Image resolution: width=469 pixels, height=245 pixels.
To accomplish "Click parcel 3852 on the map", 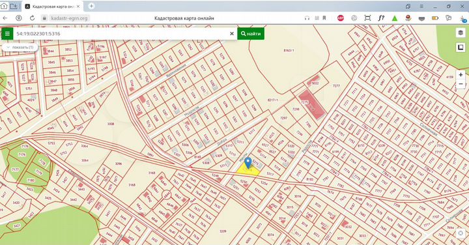I will (68, 50).
